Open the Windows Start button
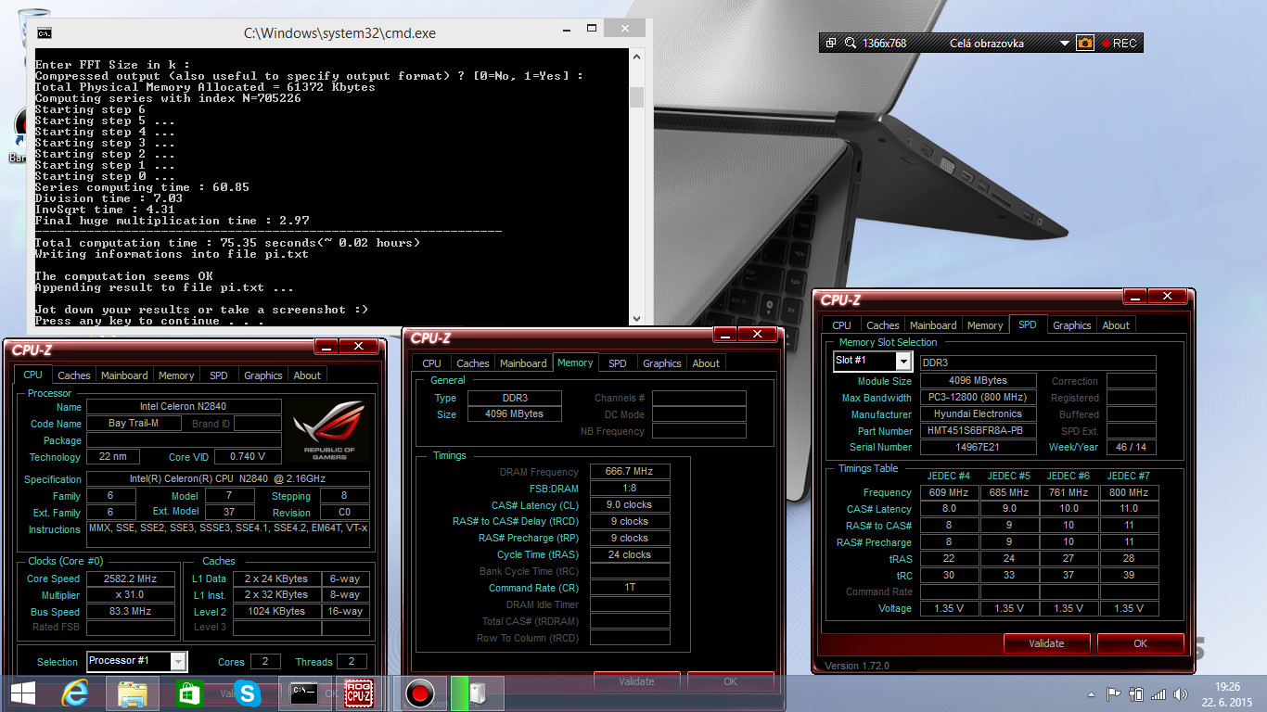The height and width of the screenshot is (712, 1267). 23,693
